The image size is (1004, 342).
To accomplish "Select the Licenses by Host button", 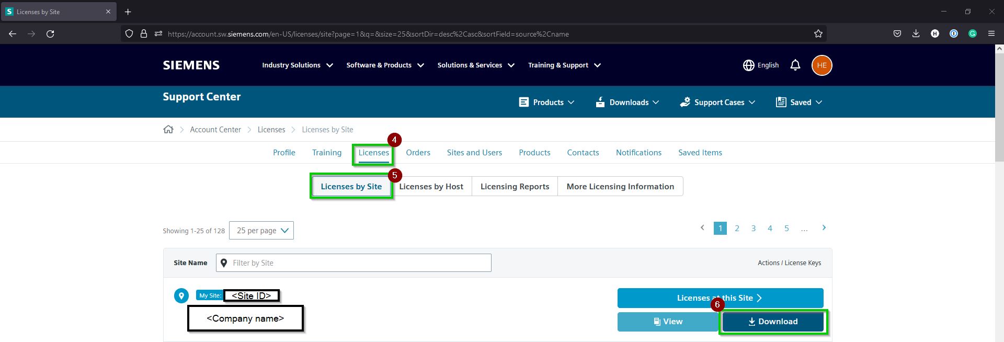I will tap(431, 187).
